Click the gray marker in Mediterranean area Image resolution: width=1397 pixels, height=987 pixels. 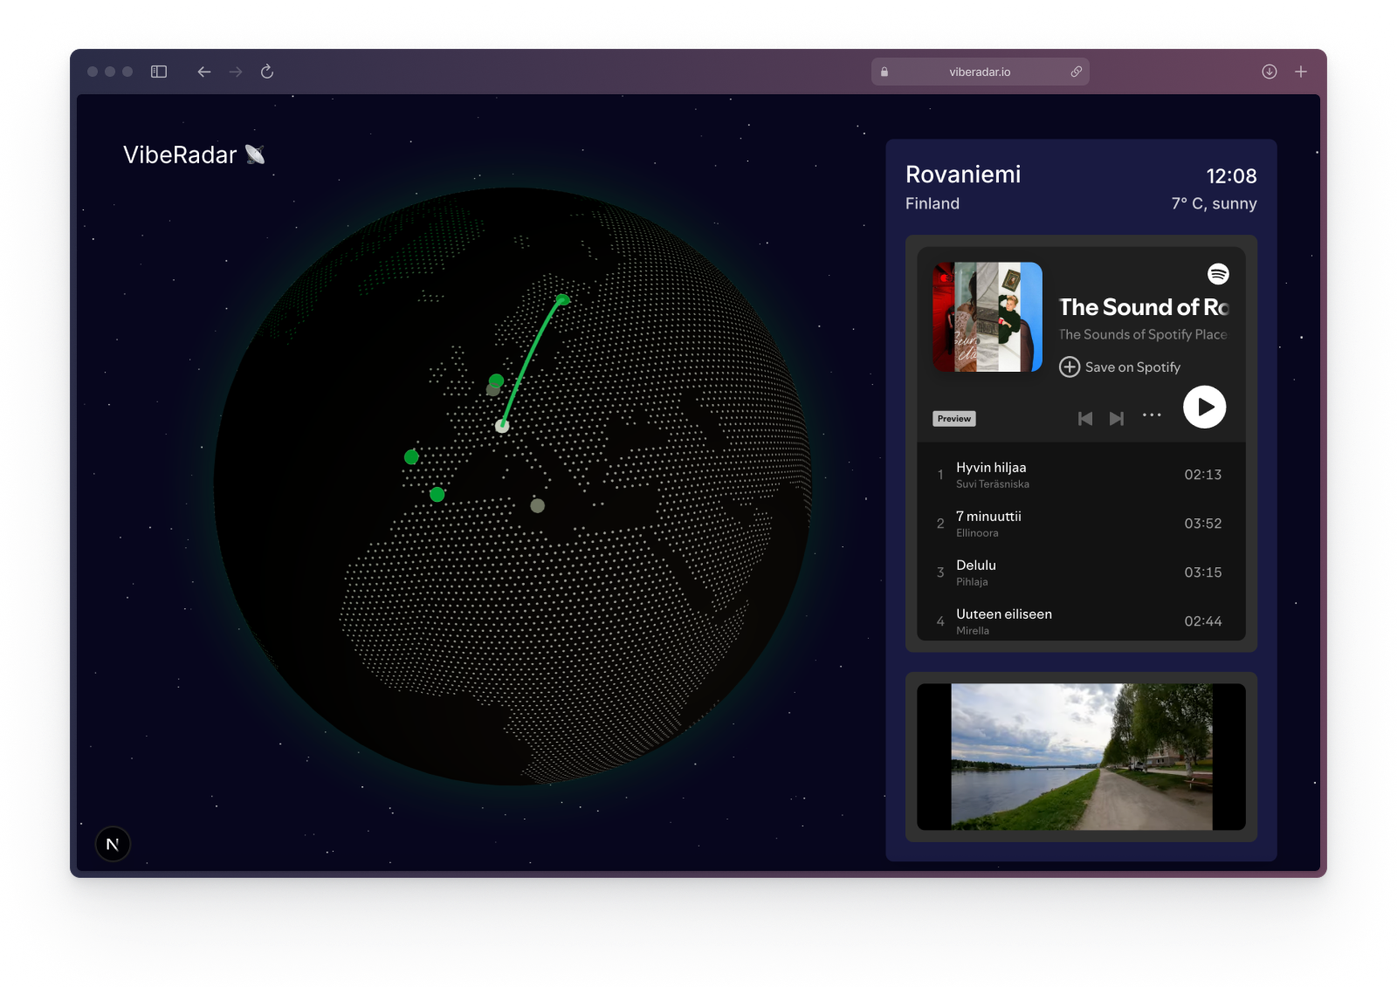(538, 505)
